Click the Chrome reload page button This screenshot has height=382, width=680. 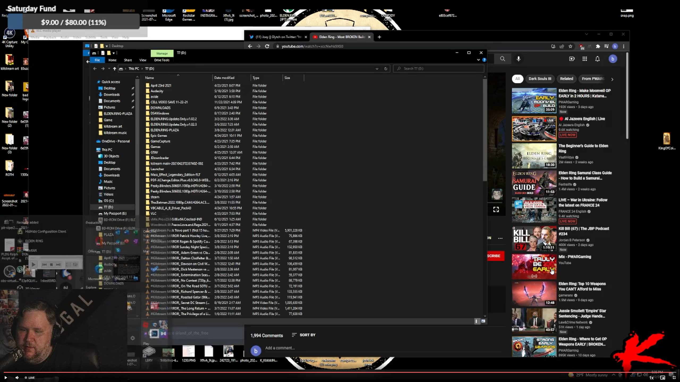pyautogui.click(x=267, y=46)
